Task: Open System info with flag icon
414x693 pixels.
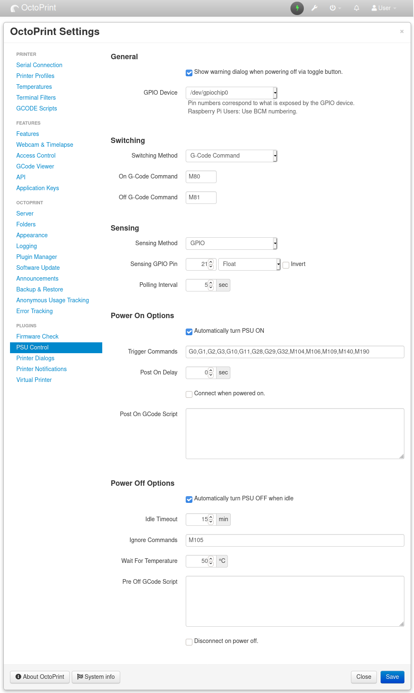Action: [96, 677]
